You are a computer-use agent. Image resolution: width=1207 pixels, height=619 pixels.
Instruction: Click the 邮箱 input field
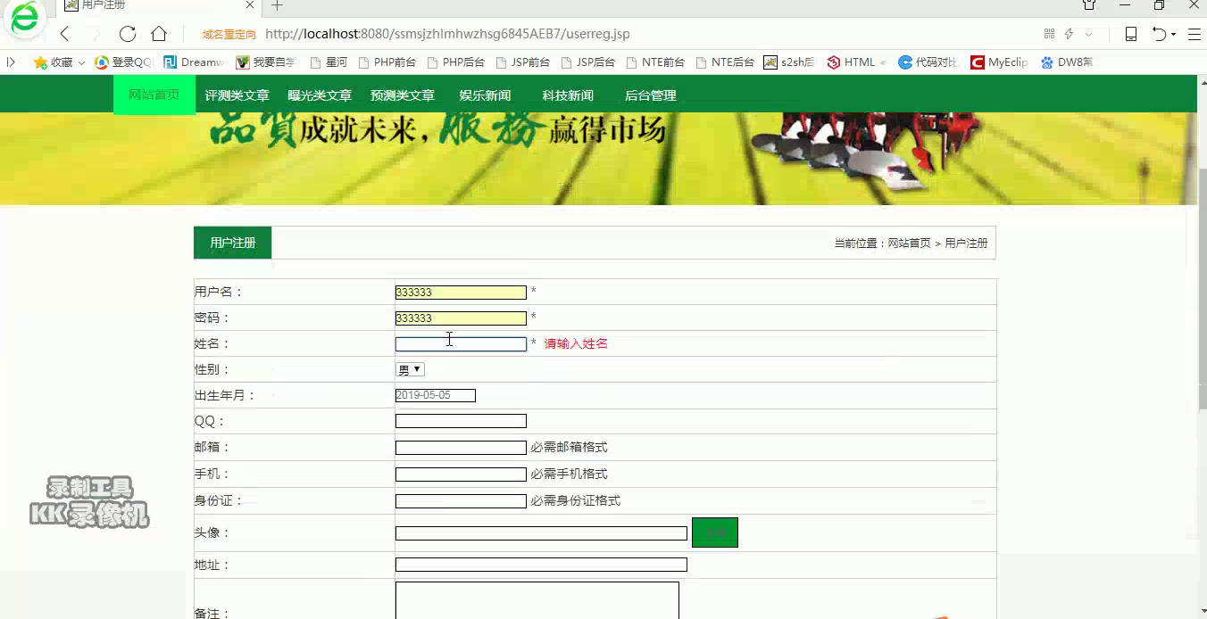click(x=461, y=448)
